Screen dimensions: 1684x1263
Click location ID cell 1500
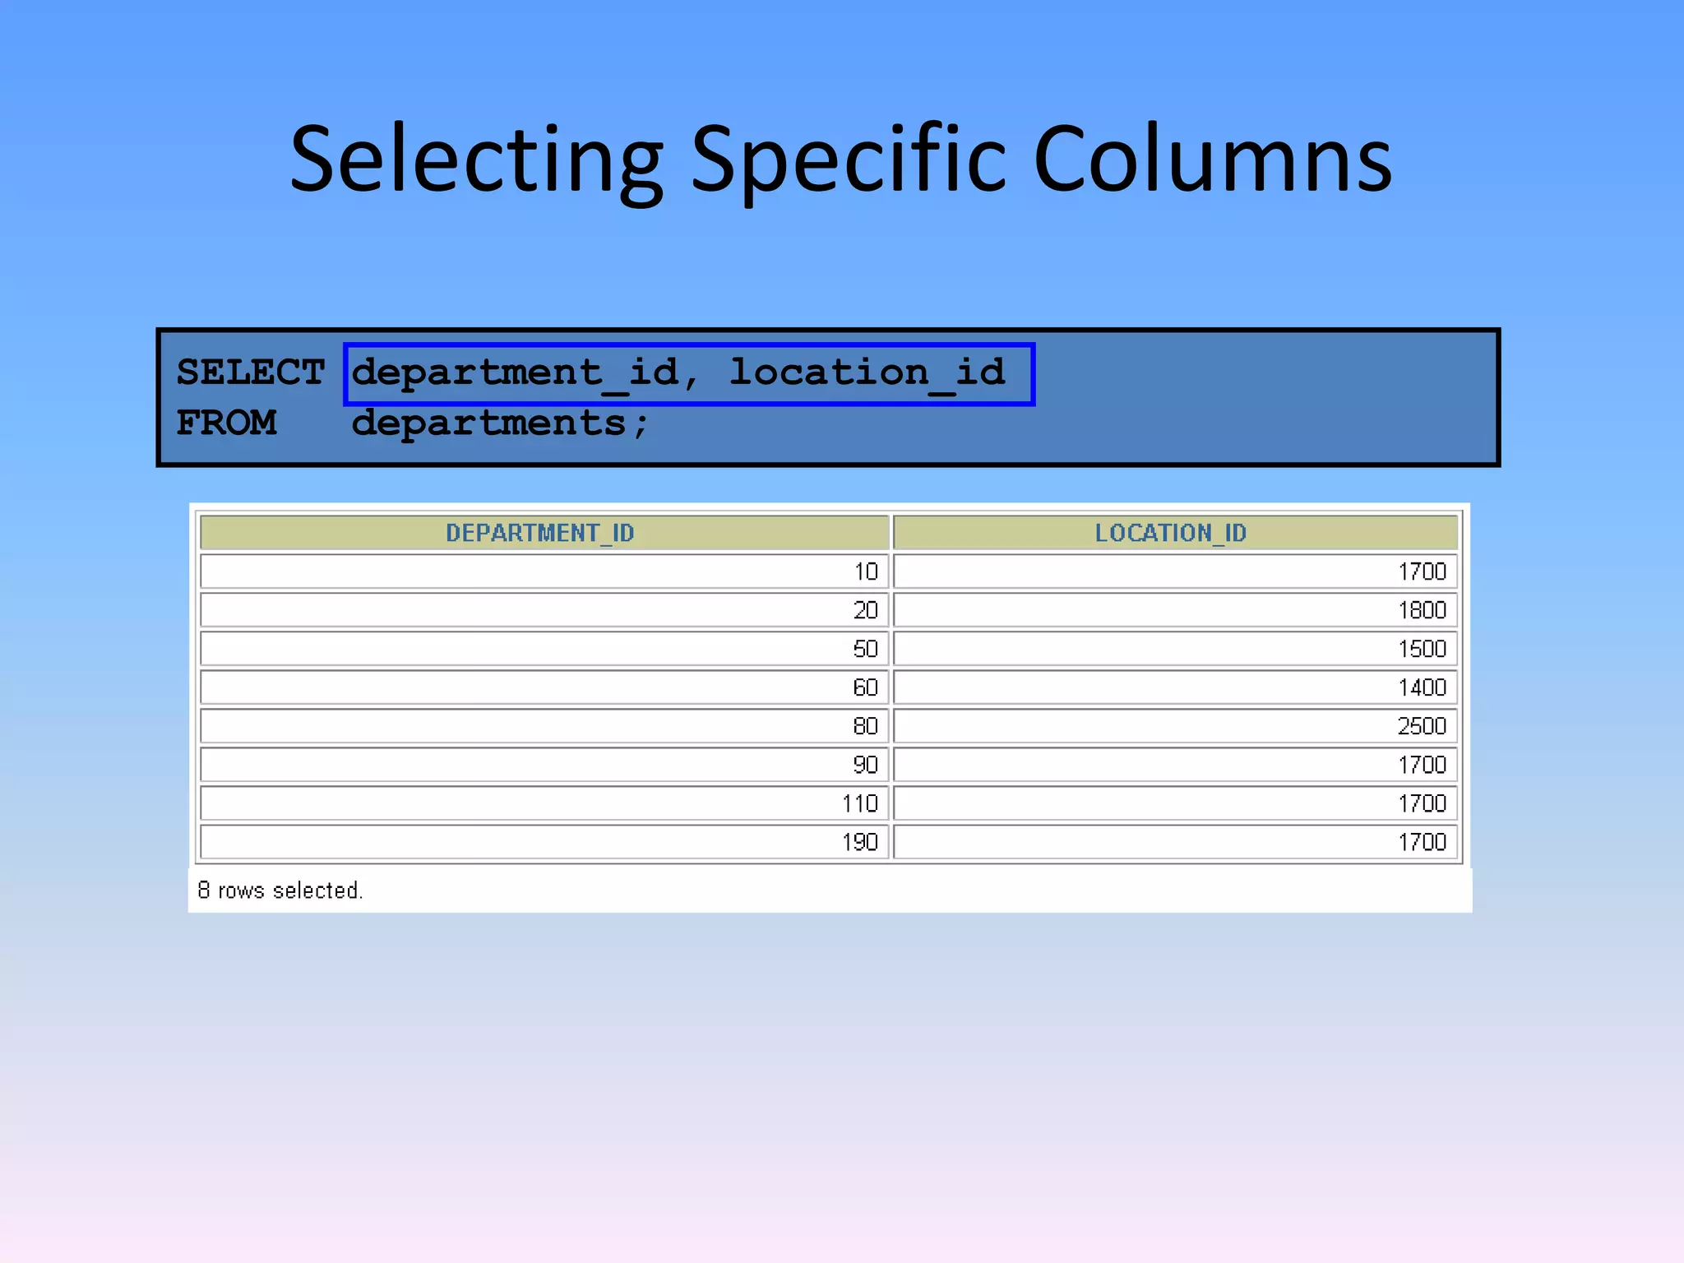pos(1175,649)
